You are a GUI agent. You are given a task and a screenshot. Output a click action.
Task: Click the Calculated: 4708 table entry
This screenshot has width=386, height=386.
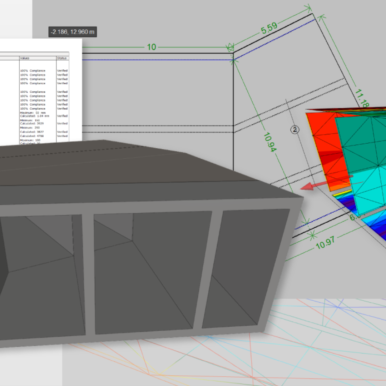pos(32,136)
